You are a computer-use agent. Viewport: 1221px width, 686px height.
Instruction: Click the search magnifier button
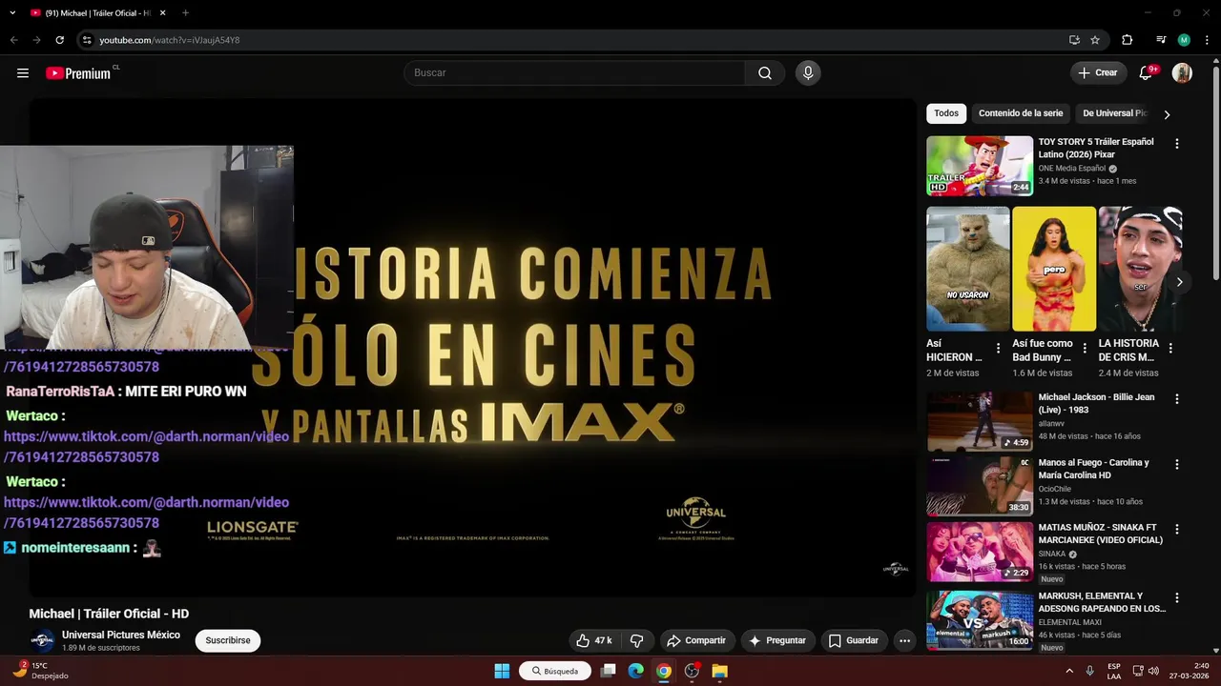pyautogui.click(x=765, y=73)
